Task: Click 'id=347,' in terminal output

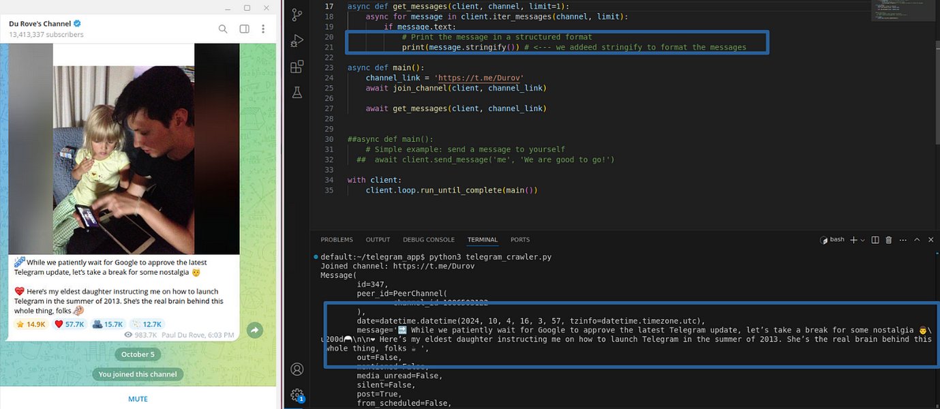Action: 372,284
